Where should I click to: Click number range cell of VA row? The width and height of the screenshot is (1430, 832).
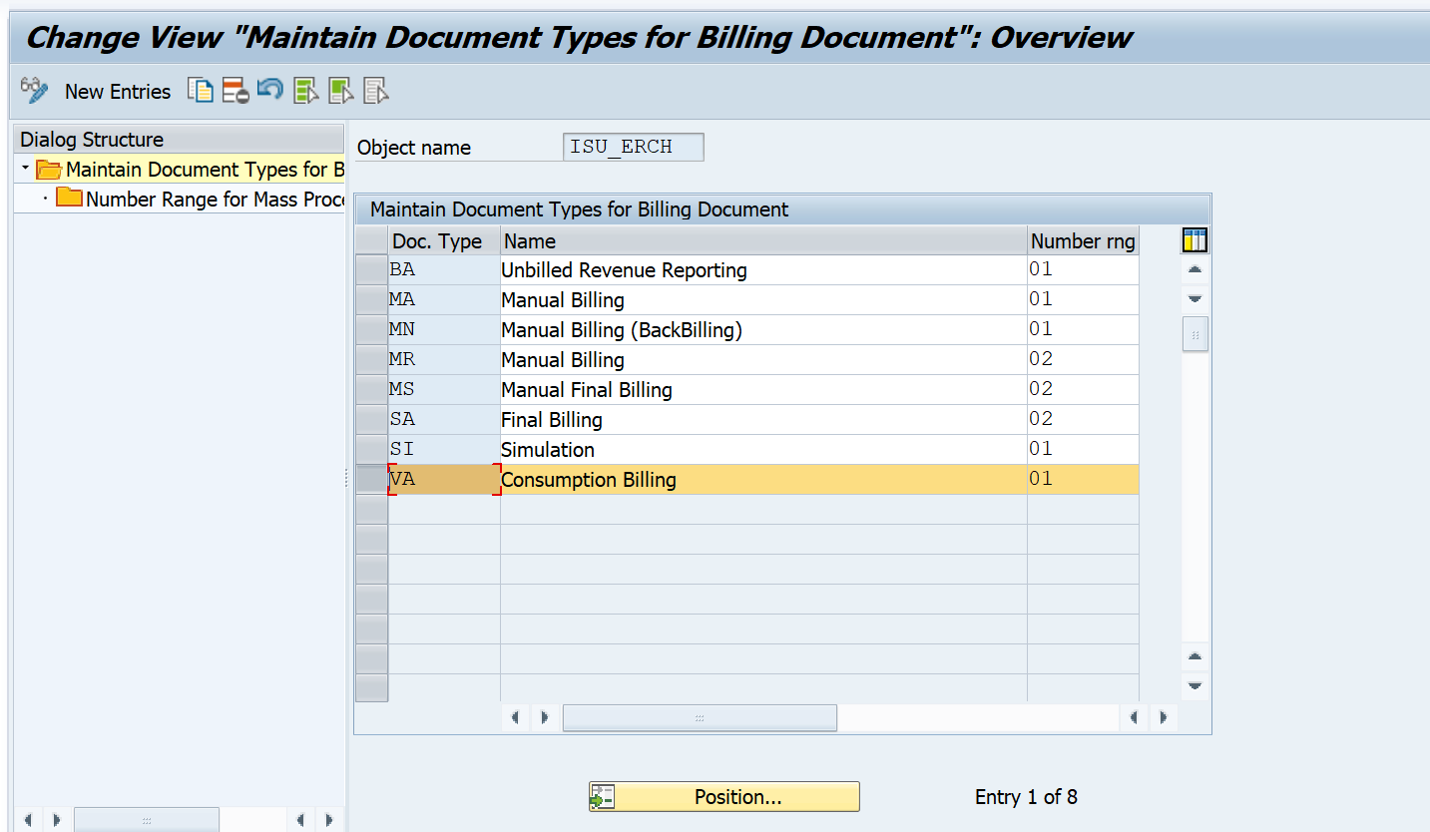(1083, 480)
